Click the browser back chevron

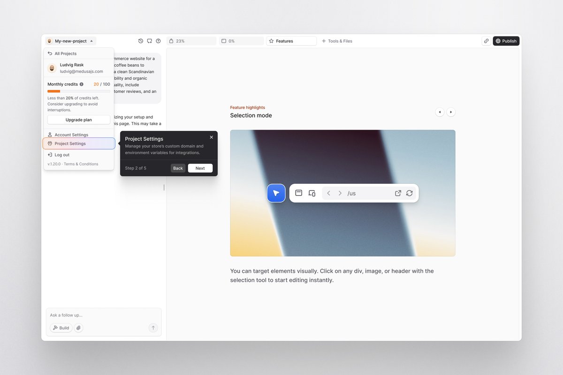point(329,193)
